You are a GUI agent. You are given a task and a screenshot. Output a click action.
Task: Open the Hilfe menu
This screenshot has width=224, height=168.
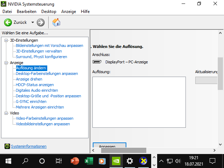tap(85, 12)
